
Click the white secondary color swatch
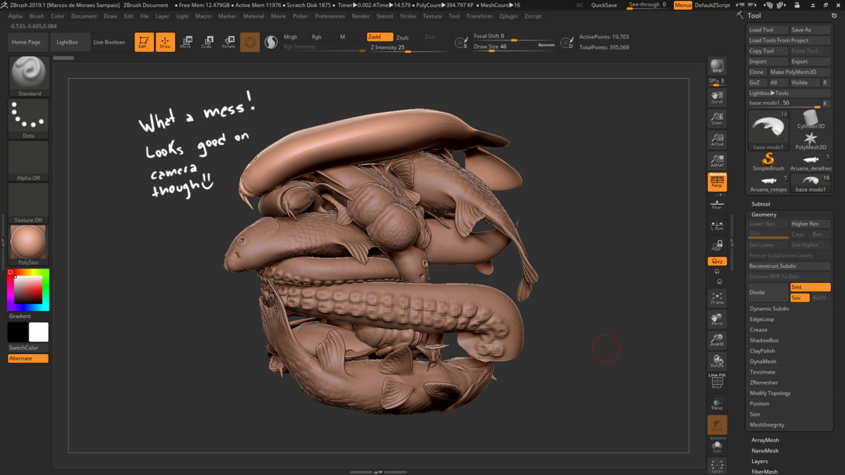click(39, 332)
